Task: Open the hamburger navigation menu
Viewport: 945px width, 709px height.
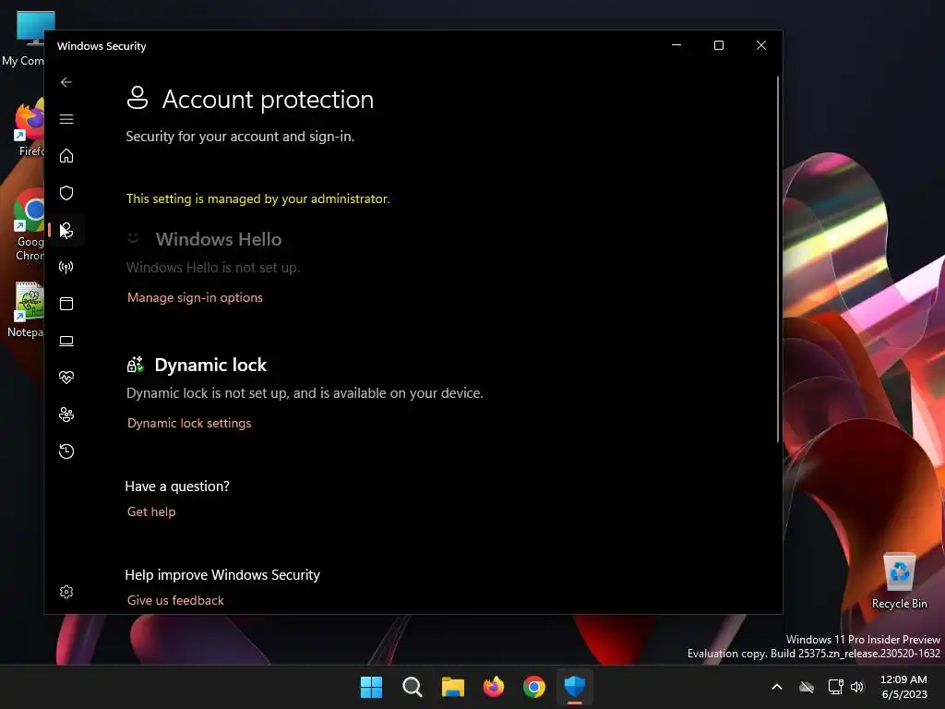Action: click(66, 119)
